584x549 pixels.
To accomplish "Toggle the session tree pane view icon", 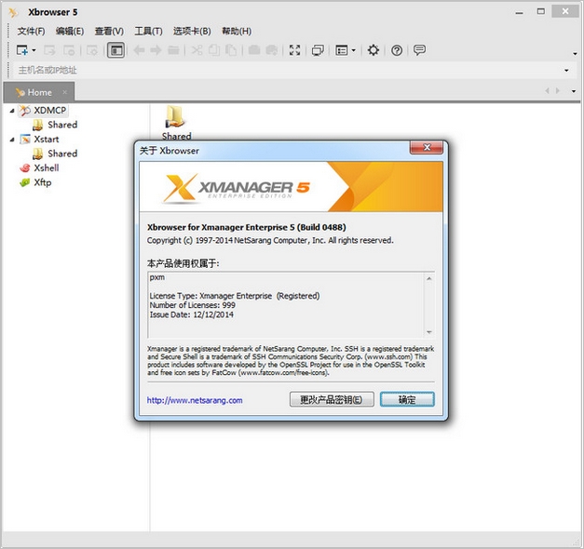I will (x=115, y=50).
